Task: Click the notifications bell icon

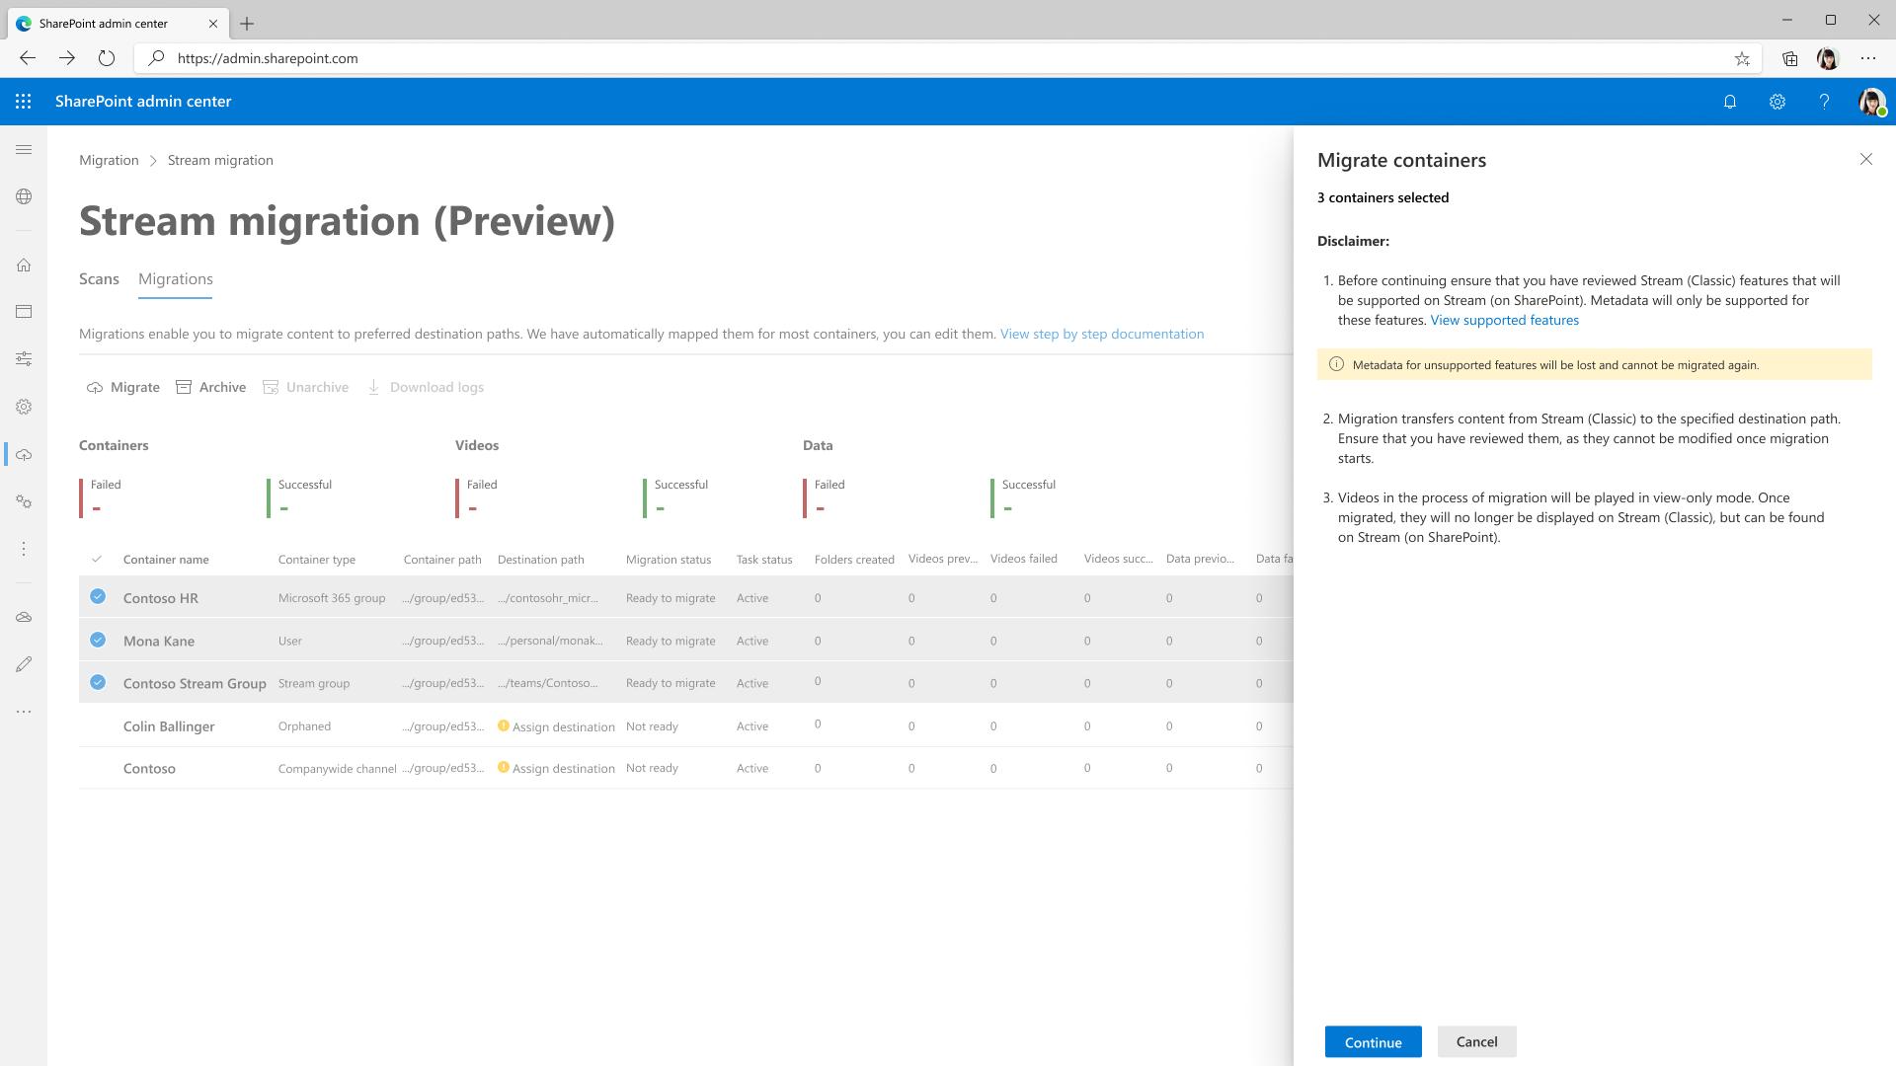Action: (x=1729, y=102)
